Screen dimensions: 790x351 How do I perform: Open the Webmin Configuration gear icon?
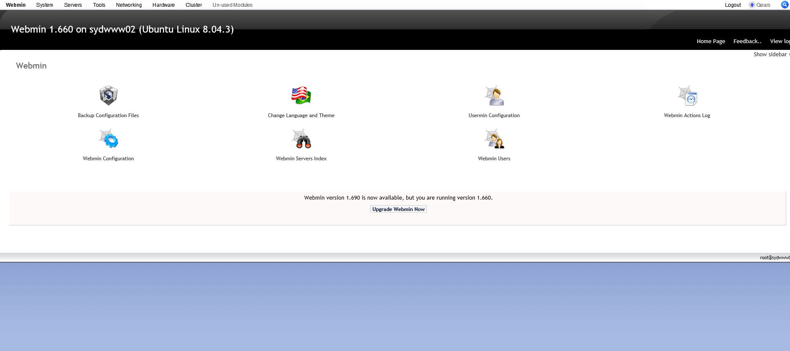[108, 139]
